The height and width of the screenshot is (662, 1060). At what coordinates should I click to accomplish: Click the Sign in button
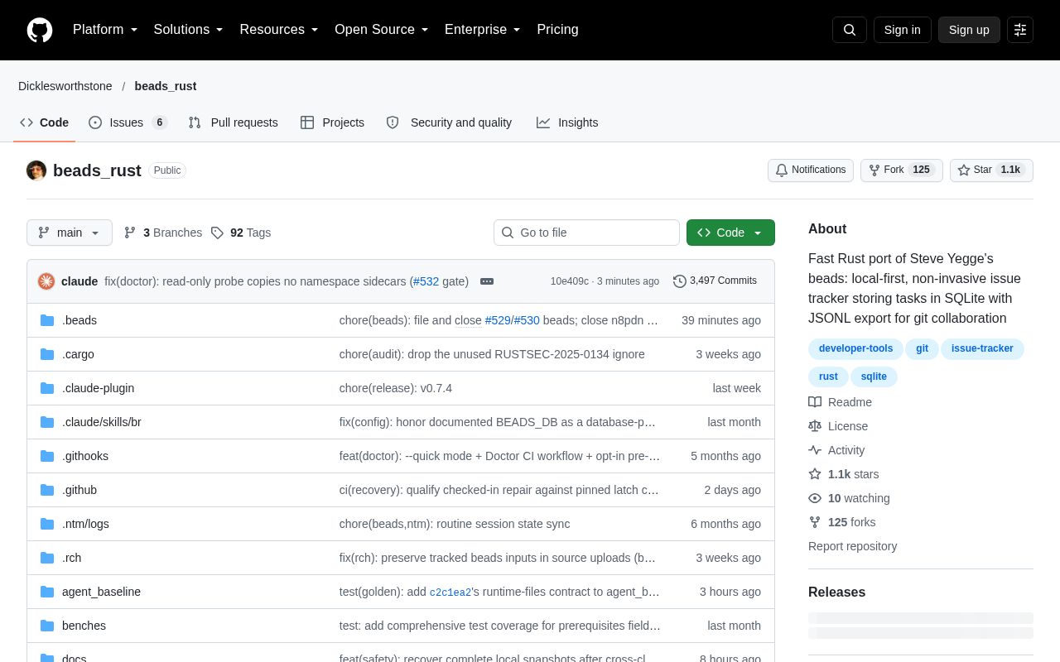pyautogui.click(x=902, y=30)
